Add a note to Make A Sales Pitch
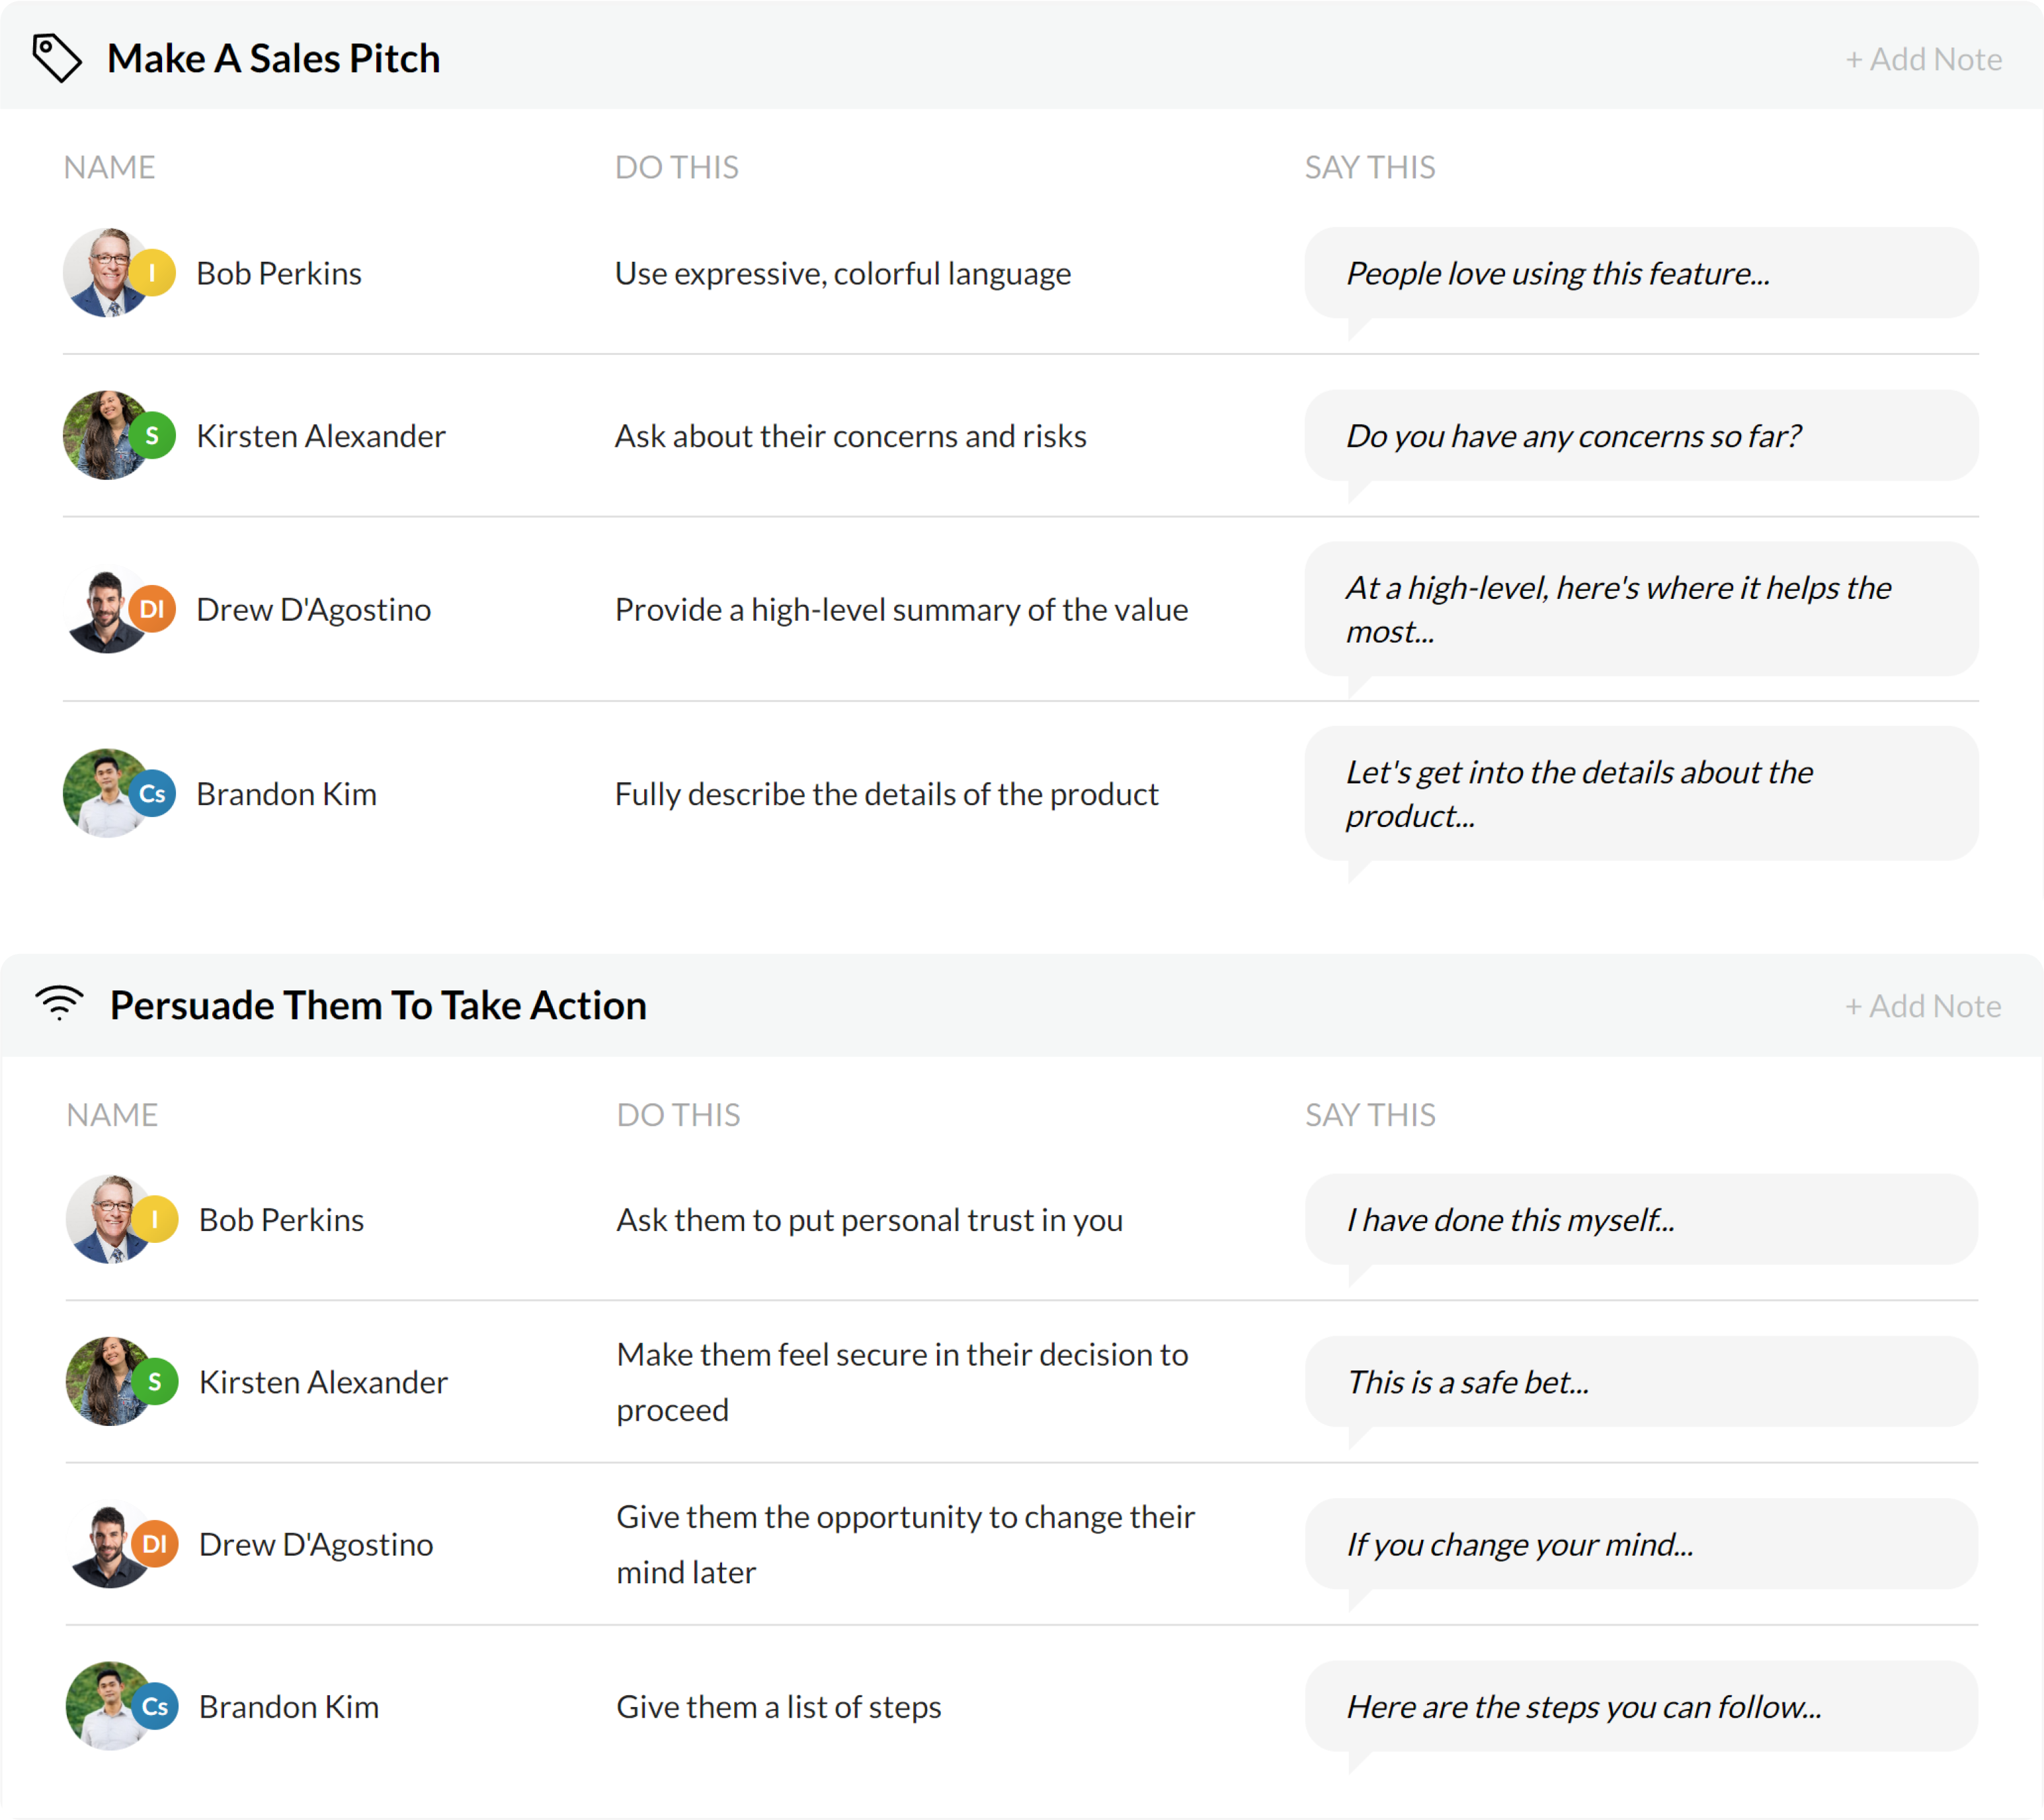 (x=1923, y=59)
